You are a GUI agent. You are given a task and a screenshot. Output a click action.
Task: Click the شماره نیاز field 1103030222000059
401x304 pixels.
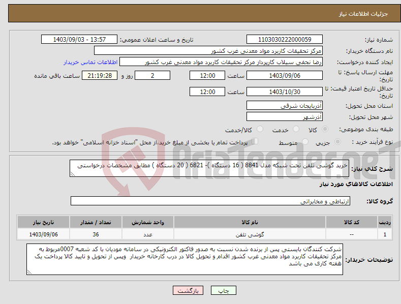click(285, 40)
